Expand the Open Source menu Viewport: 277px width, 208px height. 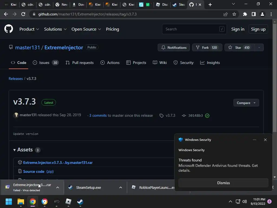[86, 29]
